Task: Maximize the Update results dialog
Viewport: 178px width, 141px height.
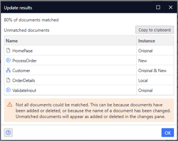Action: (158, 7)
